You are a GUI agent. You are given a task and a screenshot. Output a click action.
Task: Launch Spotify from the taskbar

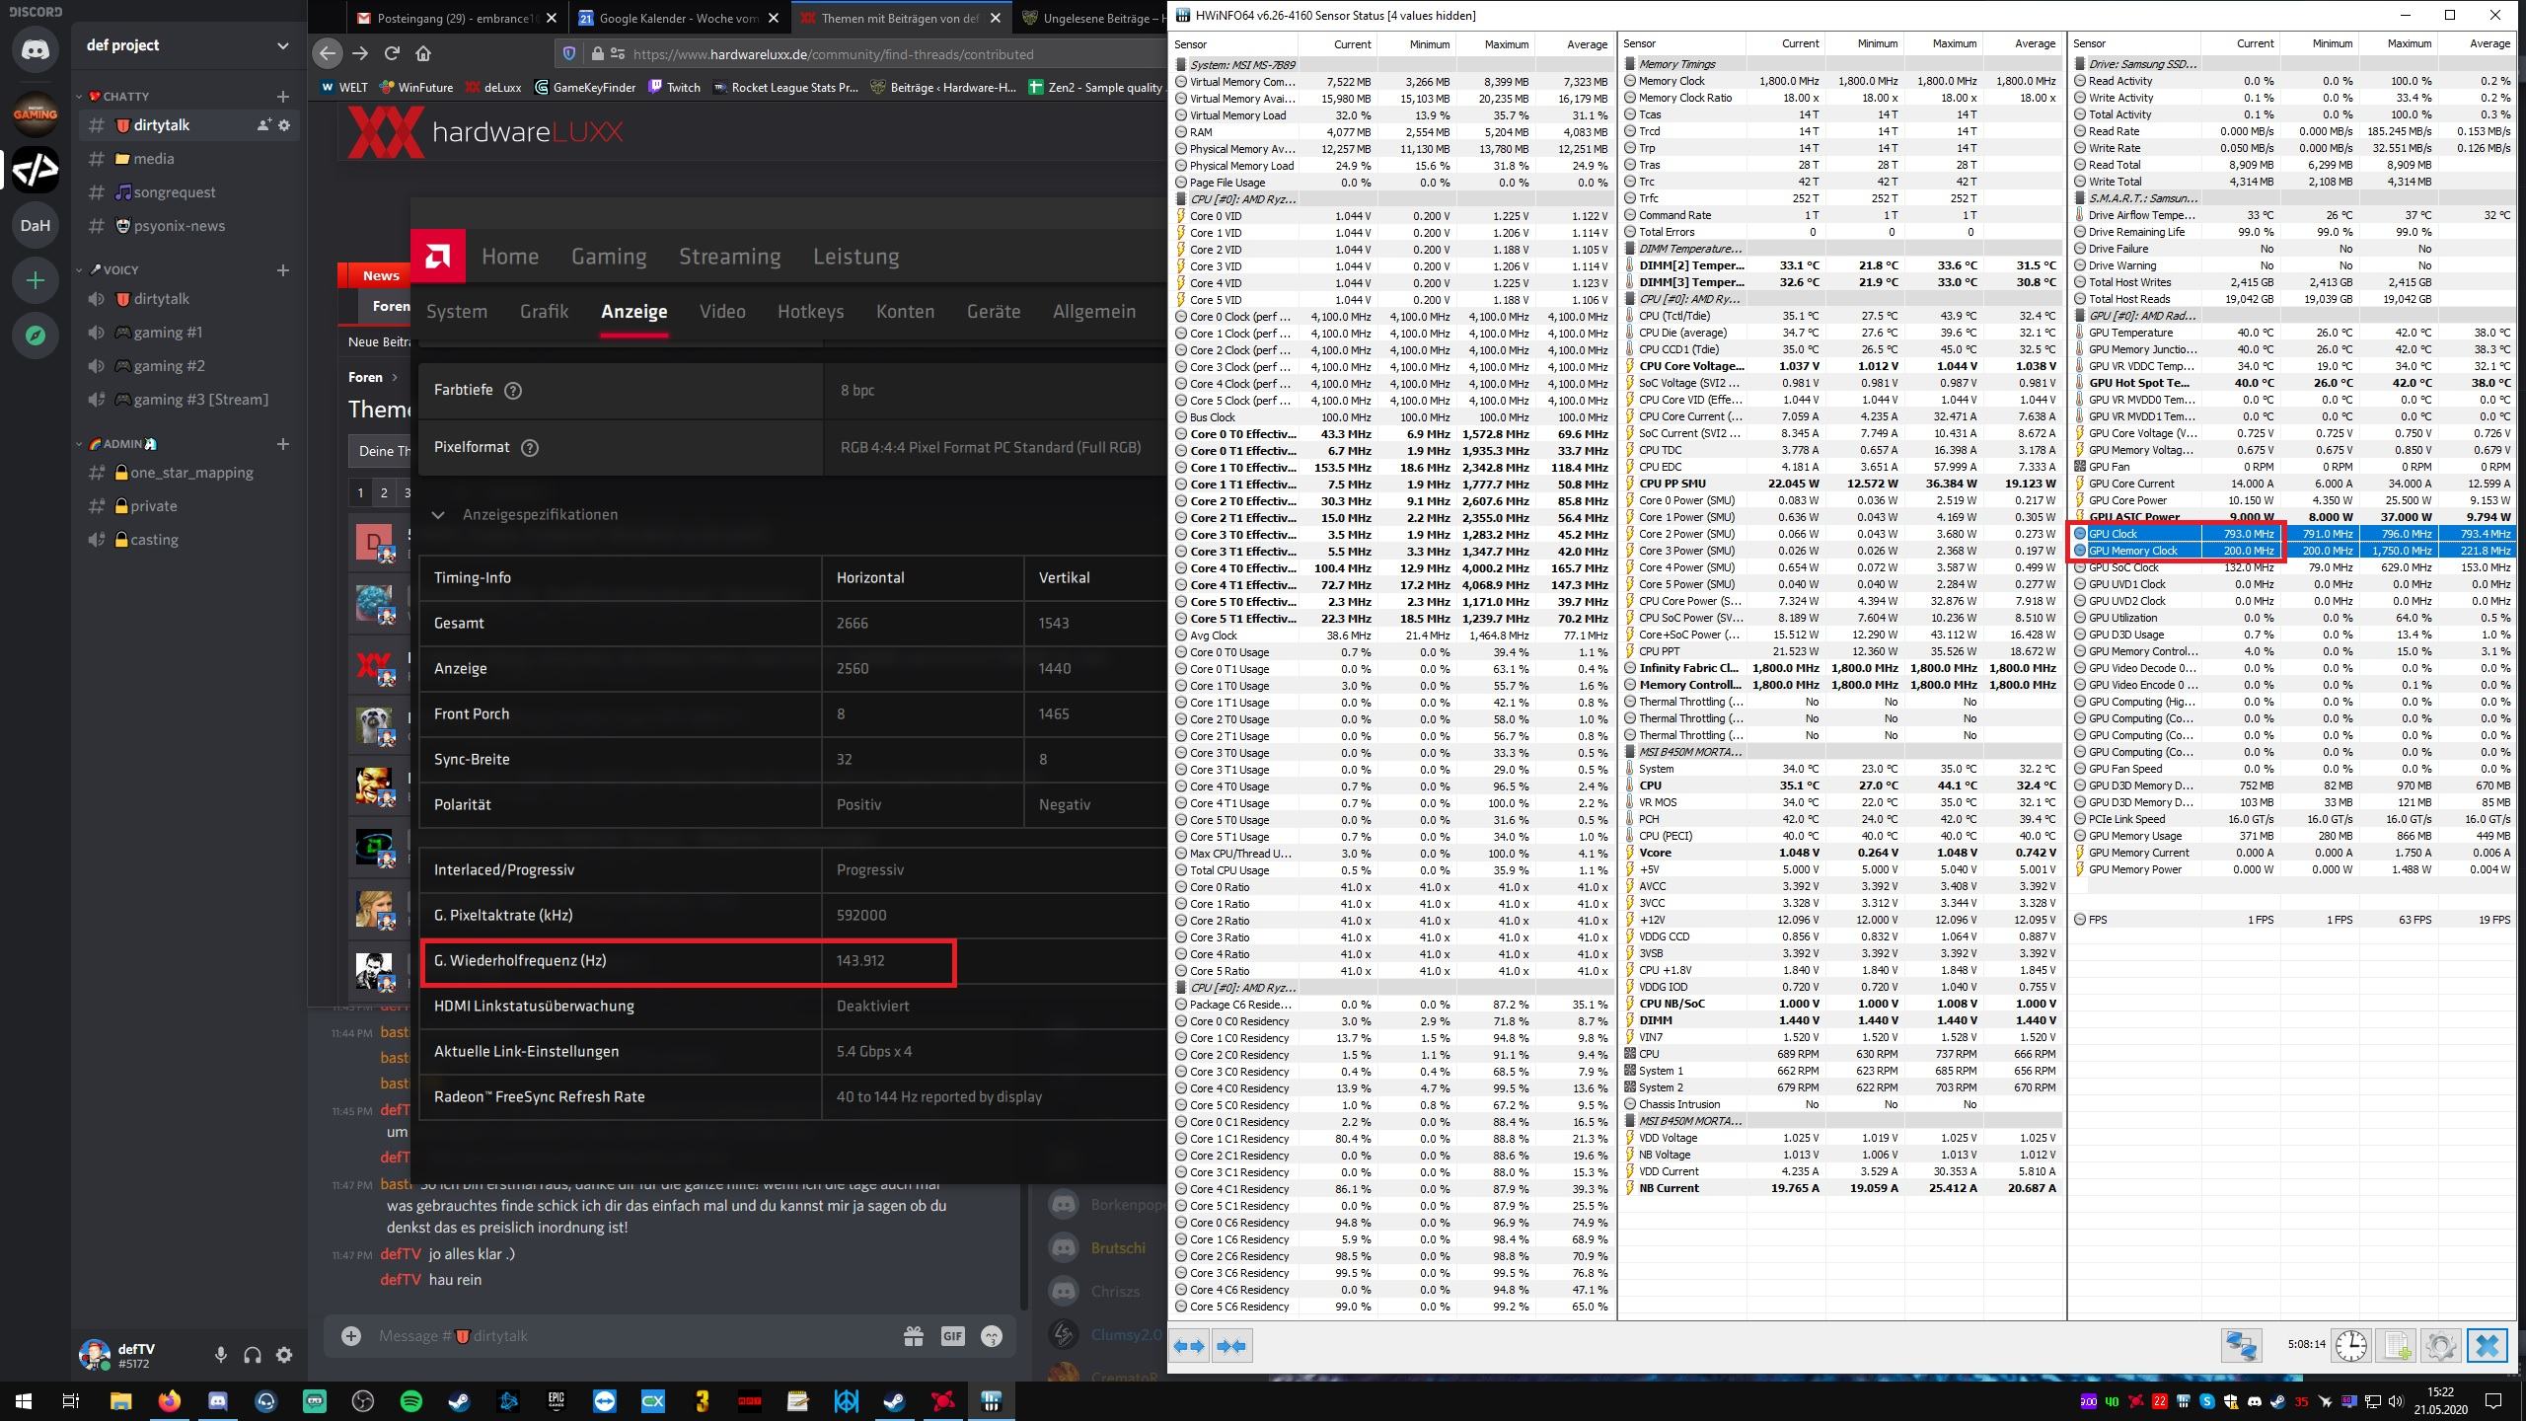pos(411,1401)
